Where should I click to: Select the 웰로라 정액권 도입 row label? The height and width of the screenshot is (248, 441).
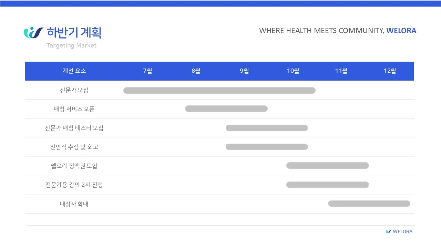coord(74,166)
